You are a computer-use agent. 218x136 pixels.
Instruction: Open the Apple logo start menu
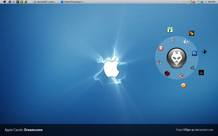(x=4, y=2)
